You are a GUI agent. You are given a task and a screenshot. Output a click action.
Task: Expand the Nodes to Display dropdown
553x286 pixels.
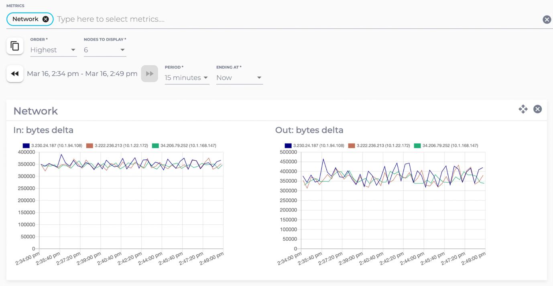coord(105,50)
